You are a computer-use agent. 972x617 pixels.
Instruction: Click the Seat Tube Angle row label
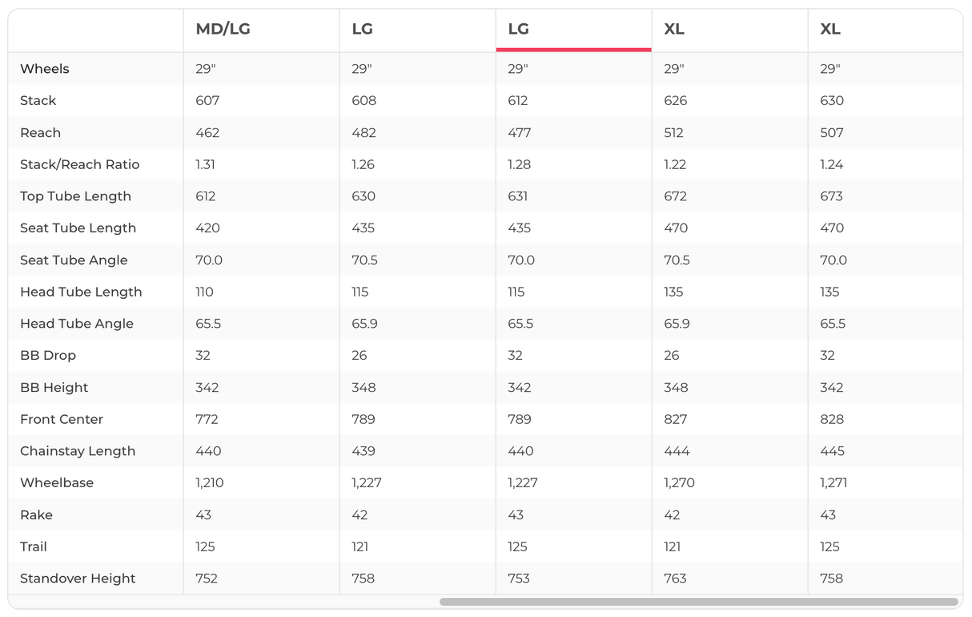[74, 260]
